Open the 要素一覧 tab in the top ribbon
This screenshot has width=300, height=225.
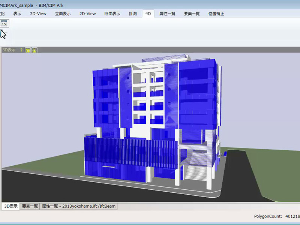[192, 13]
